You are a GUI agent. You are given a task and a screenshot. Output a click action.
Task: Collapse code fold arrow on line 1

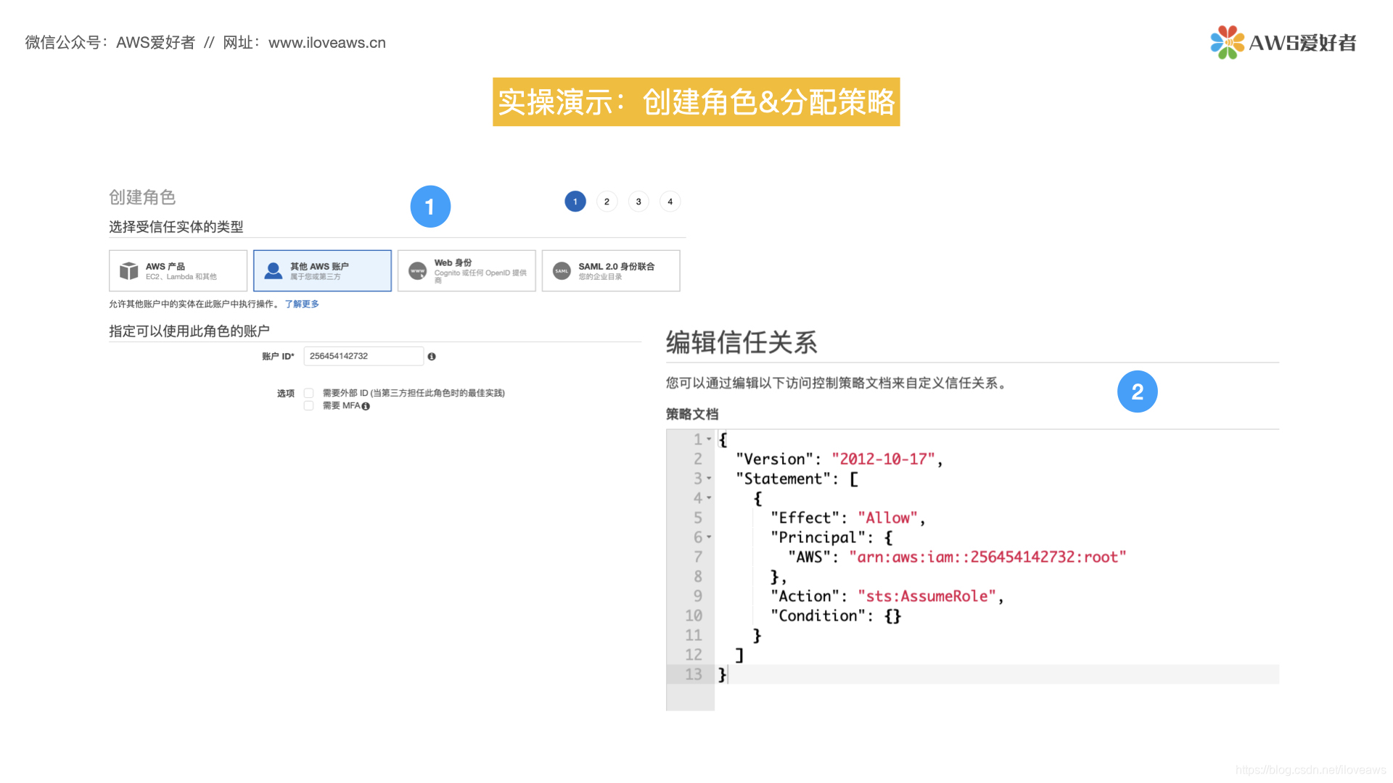coord(709,439)
